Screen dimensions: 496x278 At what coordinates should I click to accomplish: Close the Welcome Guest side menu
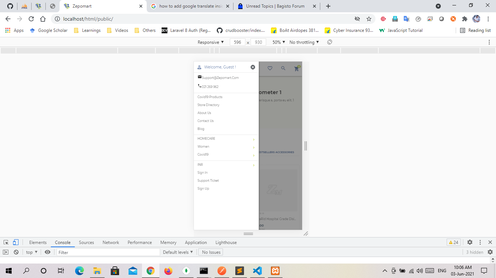253,67
